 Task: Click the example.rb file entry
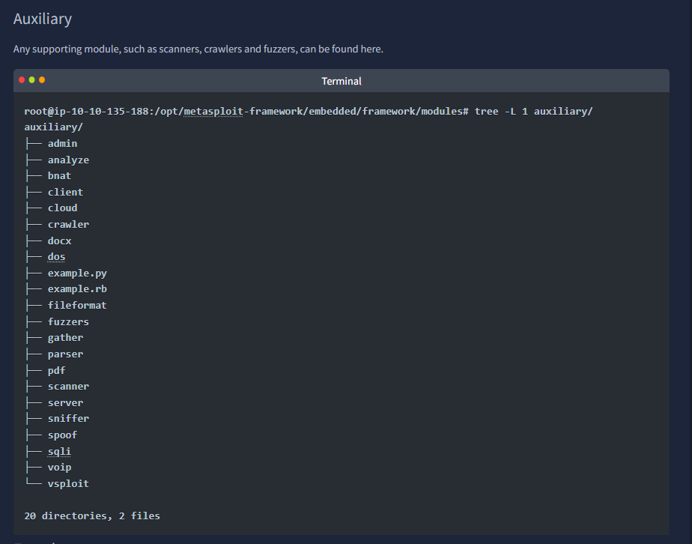(77, 289)
